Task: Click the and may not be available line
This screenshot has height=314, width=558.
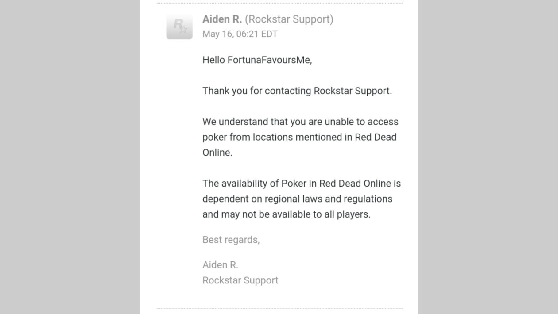Action: click(286, 214)
